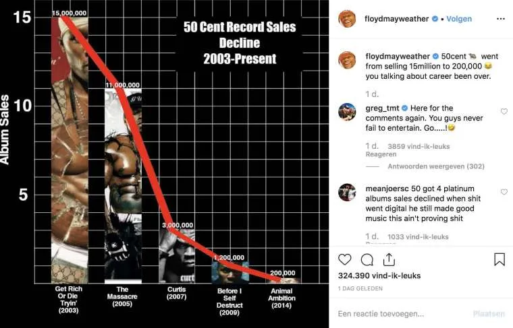513x328 pixels.
Task: Share the post using the share icon
Action: 389,259
